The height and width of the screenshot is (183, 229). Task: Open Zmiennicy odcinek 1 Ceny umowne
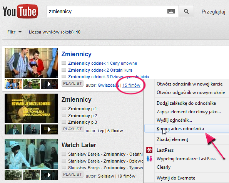pyautogui.click(x=102, y=63)
